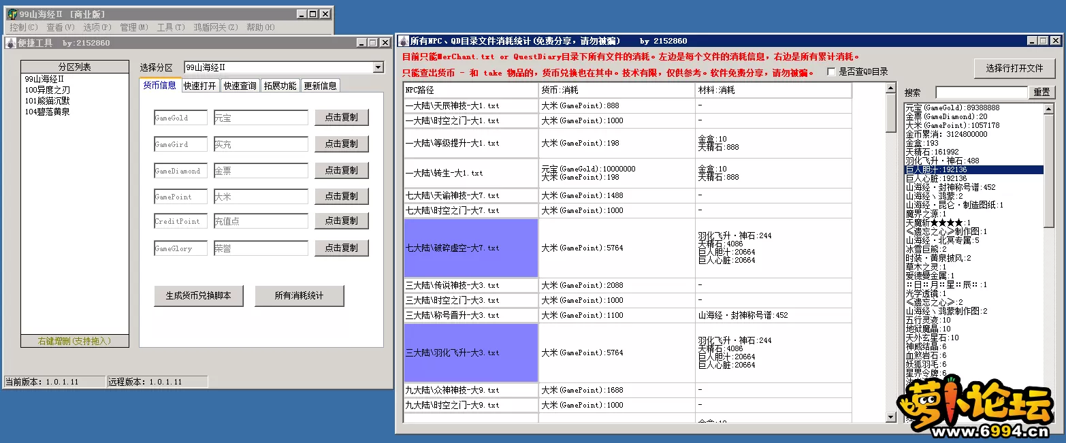The image size is (1066, 443).
Task: Click the totals list scrollbar up arrow
Action: coord(1049,108)
